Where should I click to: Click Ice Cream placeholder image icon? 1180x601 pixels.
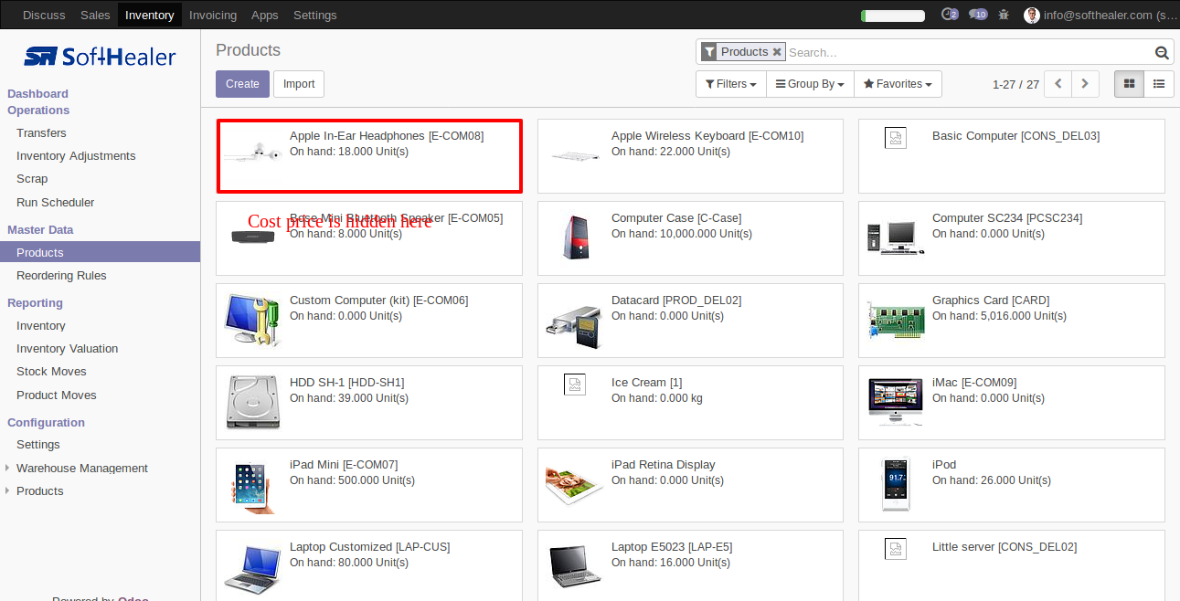(x=575, y=385)
